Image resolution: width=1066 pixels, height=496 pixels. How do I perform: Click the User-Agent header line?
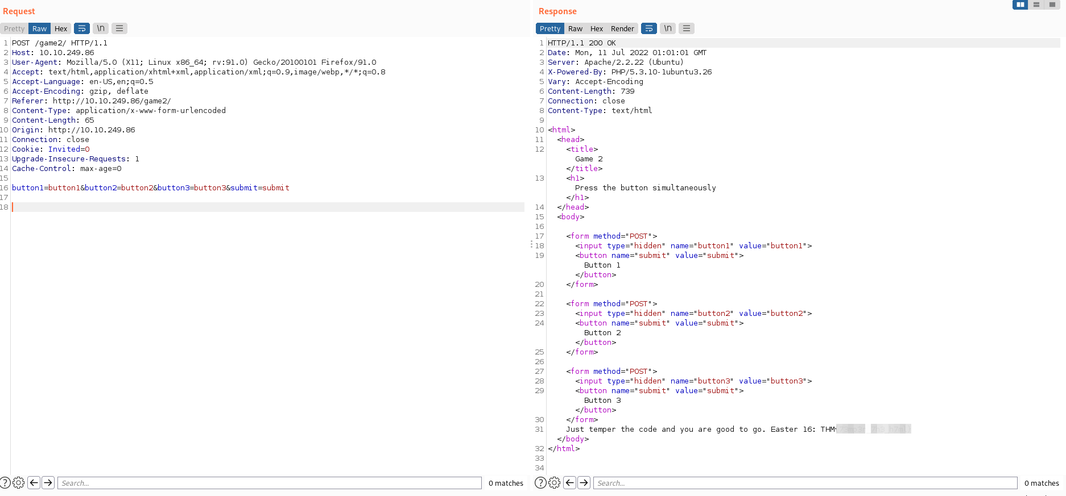[x=194, y=62]
